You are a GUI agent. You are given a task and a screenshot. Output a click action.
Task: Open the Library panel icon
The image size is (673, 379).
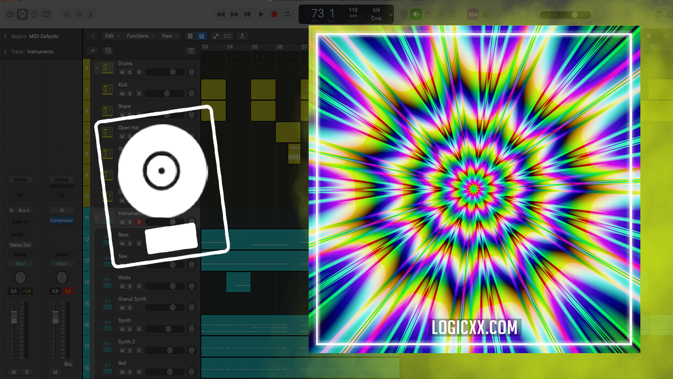[10, 14]
